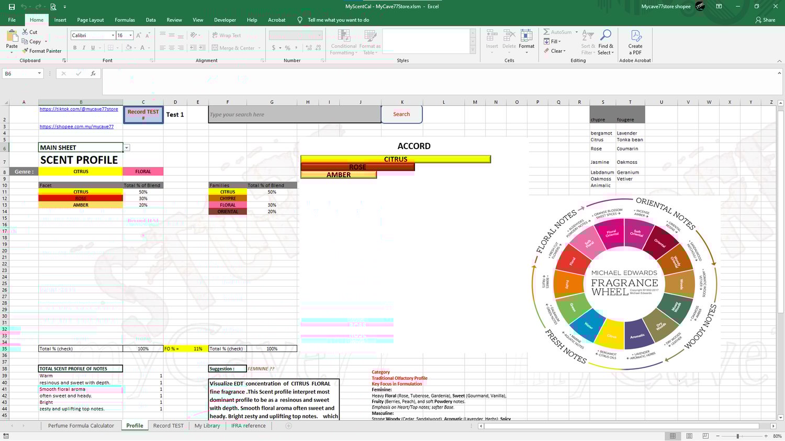This screenshot has height=441, width=785.
Task: Open the tiktok.com/@mycave77store link
Action: pyautogui.click(x=79, y=109)
